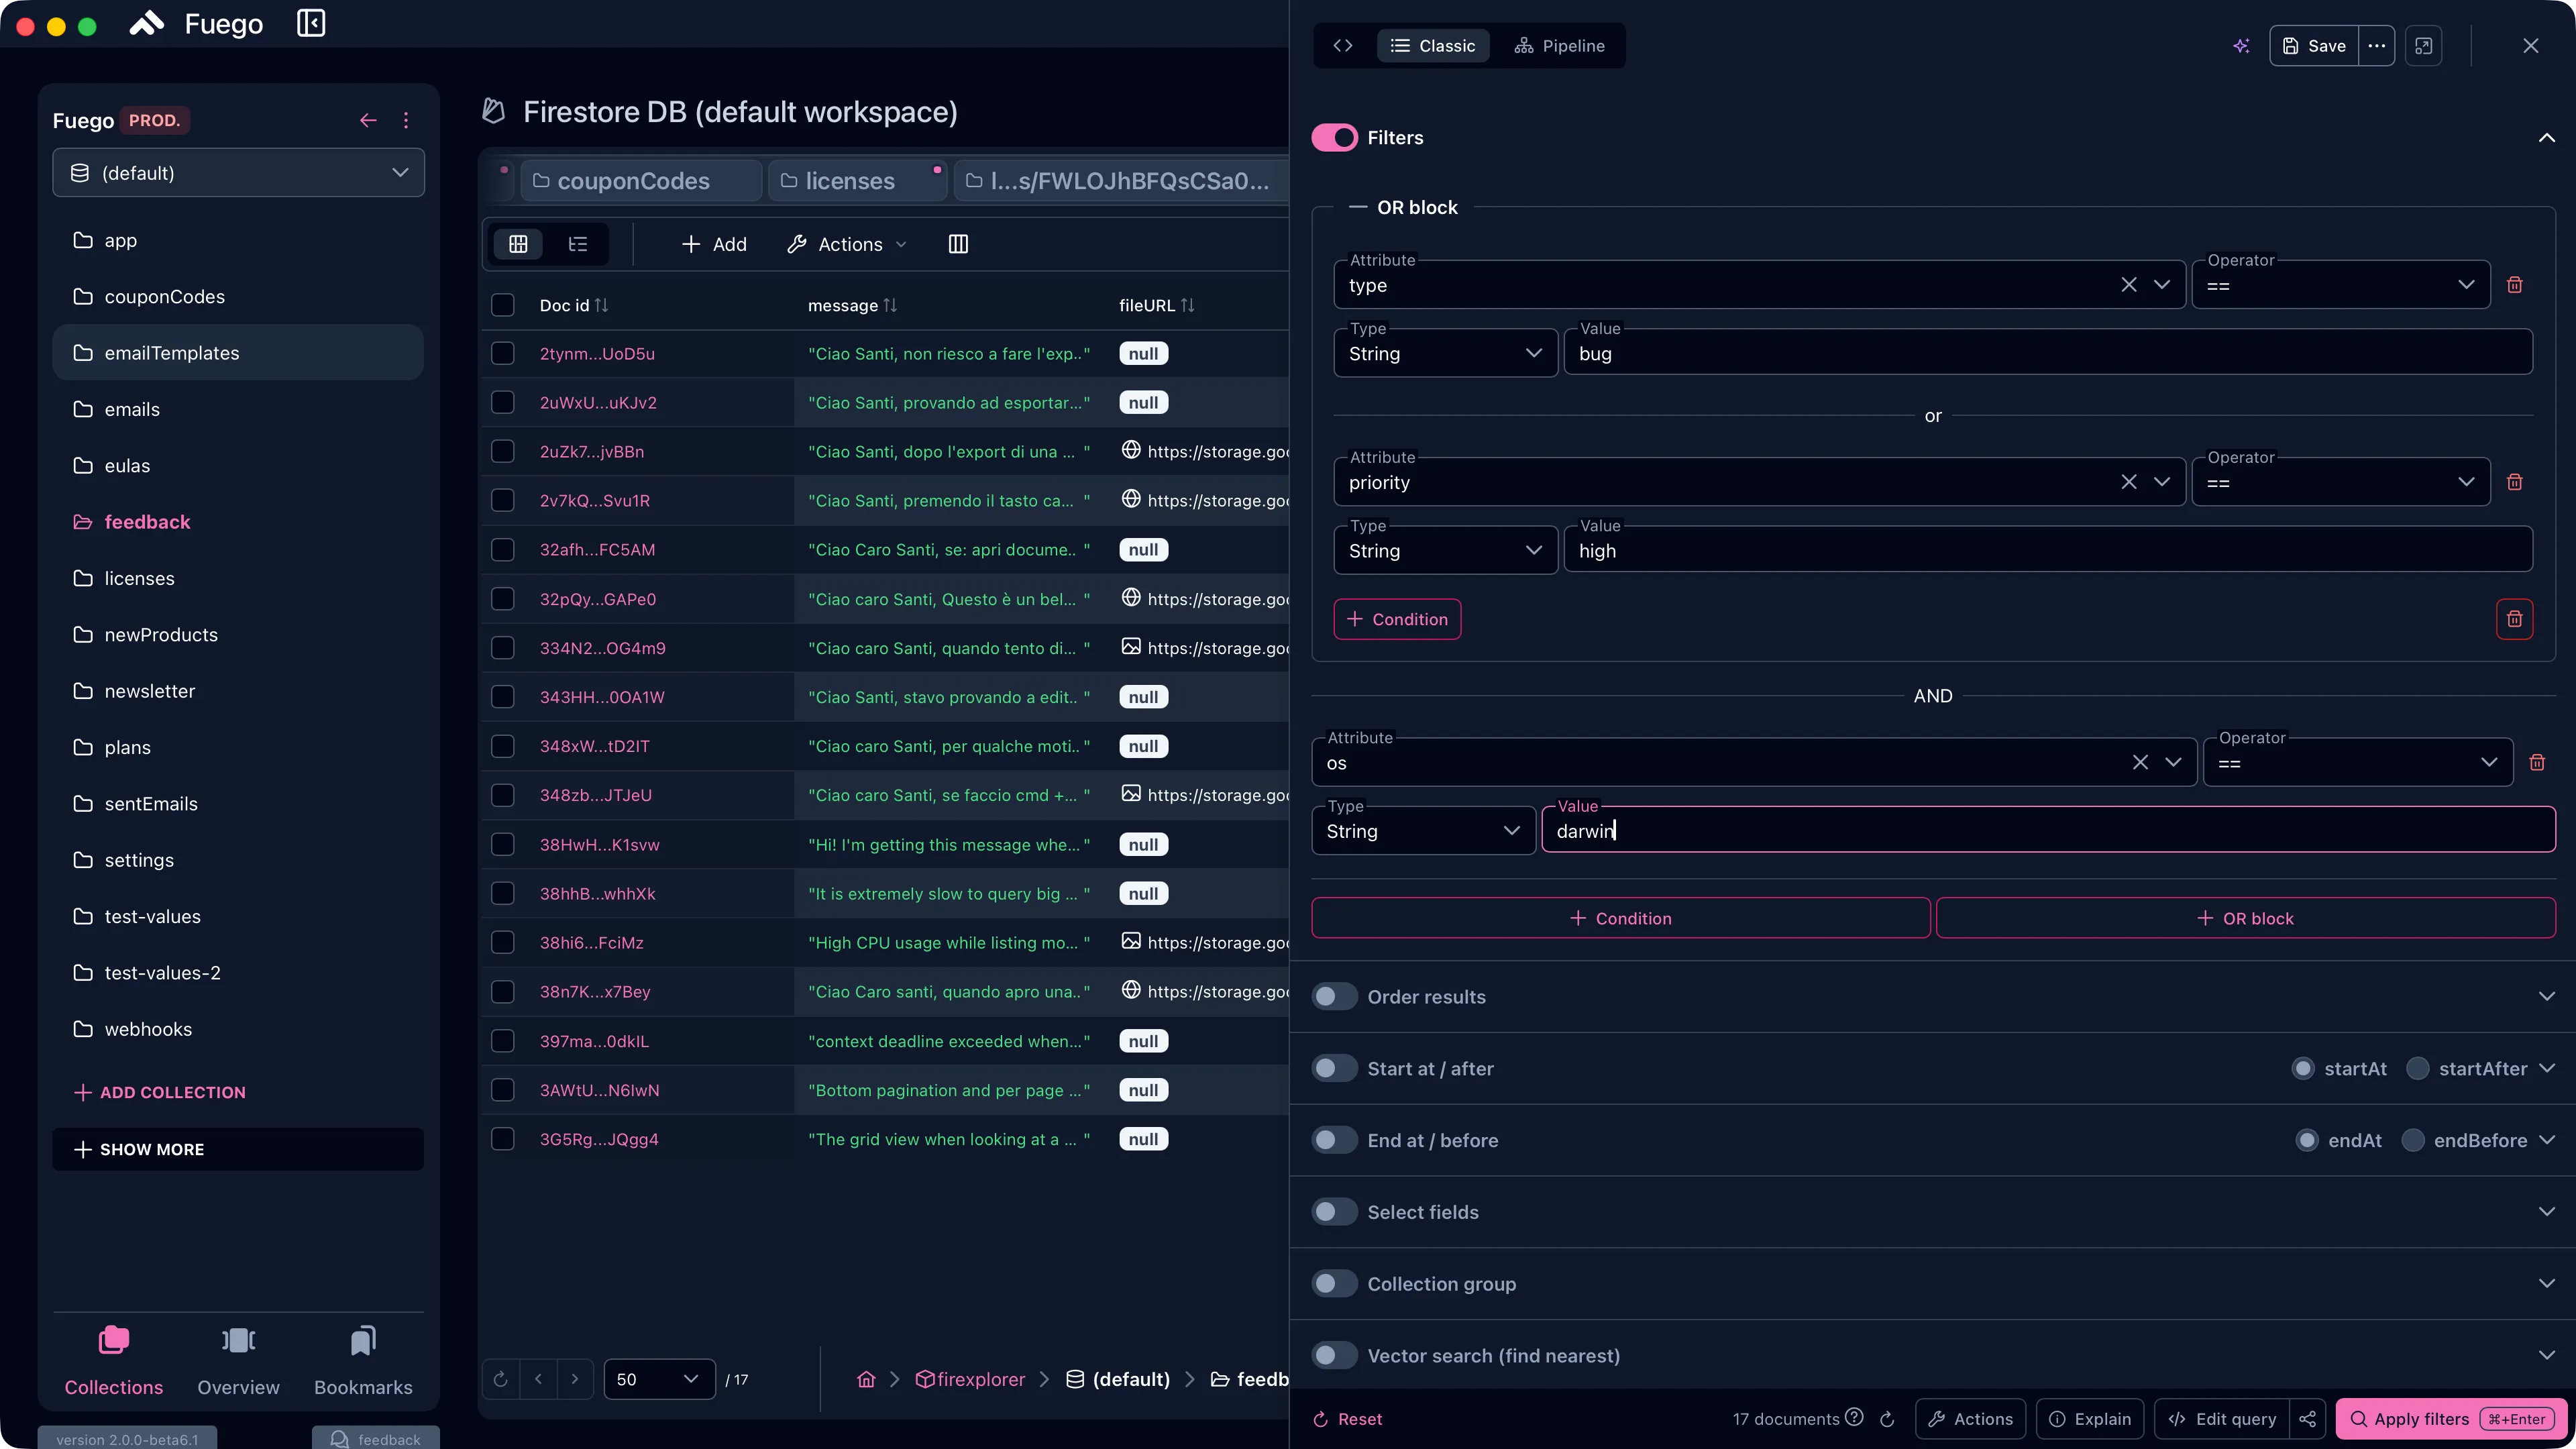2576x1449 pixels.
Task: Click Apply filters button
Action: [x=2451, y=1419]
